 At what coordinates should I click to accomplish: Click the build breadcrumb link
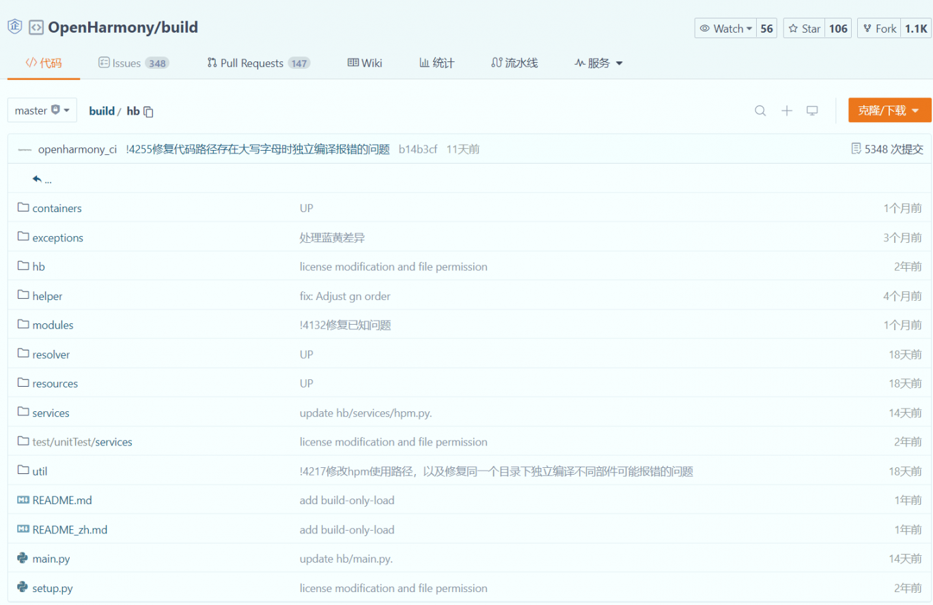click(x=102, y=110)
